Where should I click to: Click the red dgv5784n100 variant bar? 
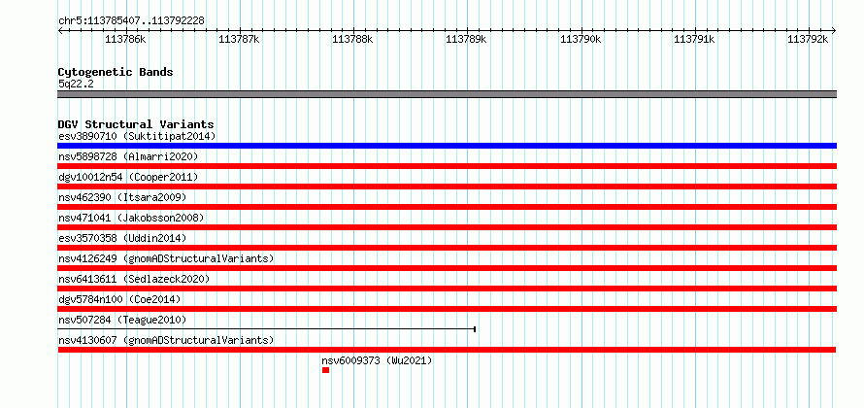(447, 309)
